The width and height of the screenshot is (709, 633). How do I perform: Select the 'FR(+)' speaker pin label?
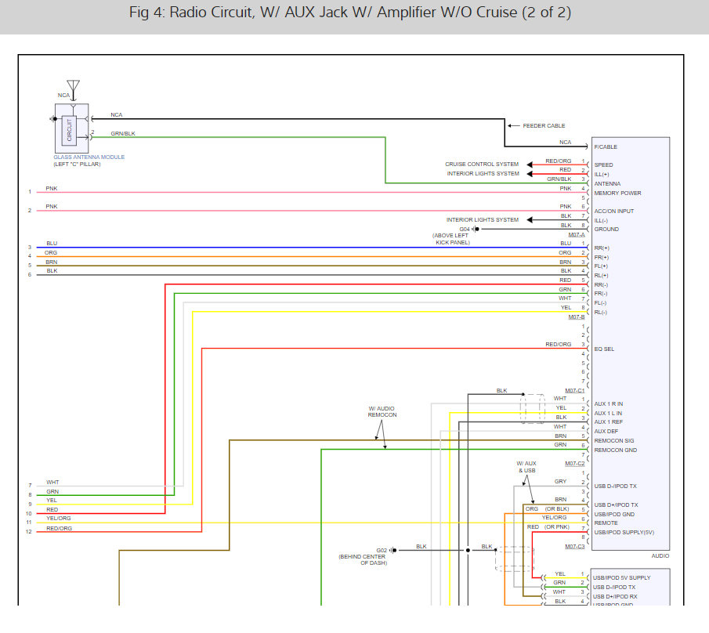pyautogui.click(x=602, y=258)
